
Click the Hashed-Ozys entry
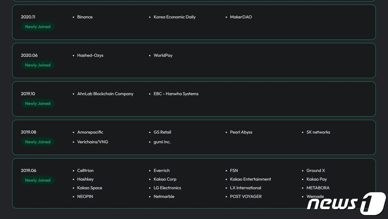(x=90, y=55)
